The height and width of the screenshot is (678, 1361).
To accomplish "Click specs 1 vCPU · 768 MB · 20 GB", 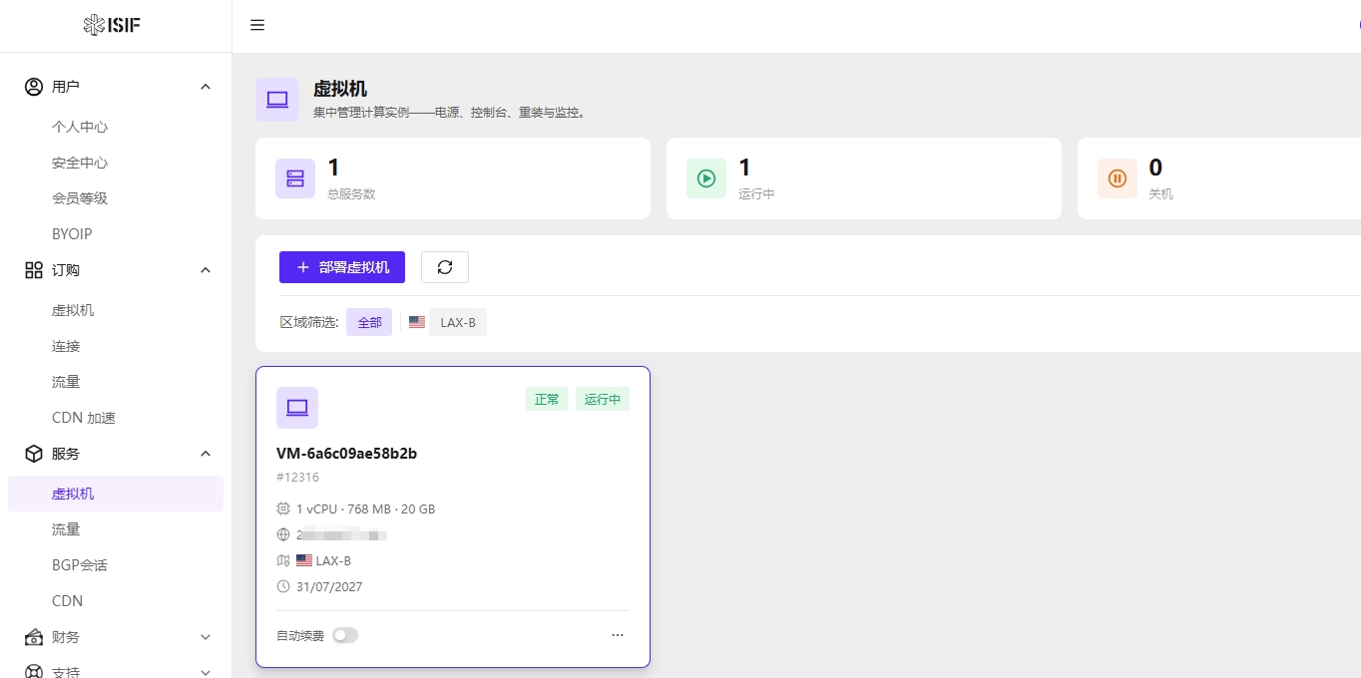I will coord(365,508).
